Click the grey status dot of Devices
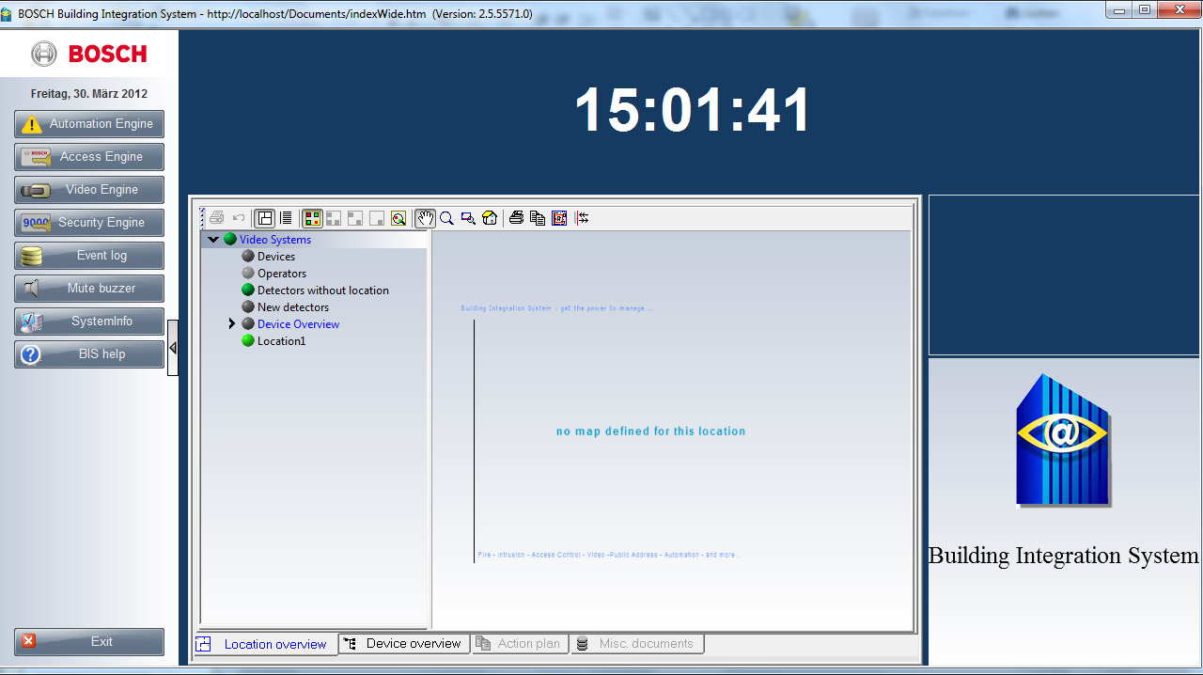This screenshot has height=675, width=1203. [248, 257]
